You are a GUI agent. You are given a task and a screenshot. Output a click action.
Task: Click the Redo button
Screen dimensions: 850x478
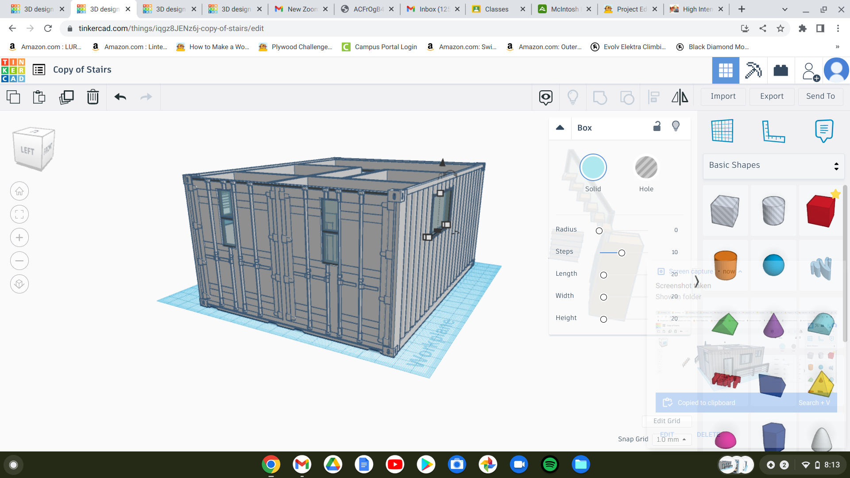[146, 96]
